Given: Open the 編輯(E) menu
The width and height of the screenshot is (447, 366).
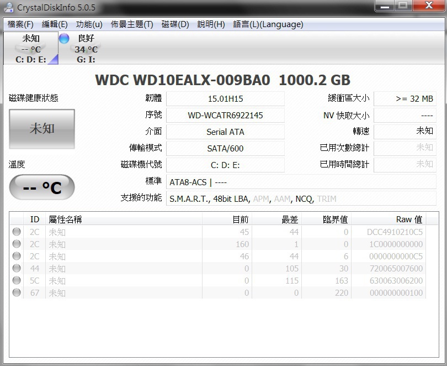Looking at the screenshot, I should point(55,24).
